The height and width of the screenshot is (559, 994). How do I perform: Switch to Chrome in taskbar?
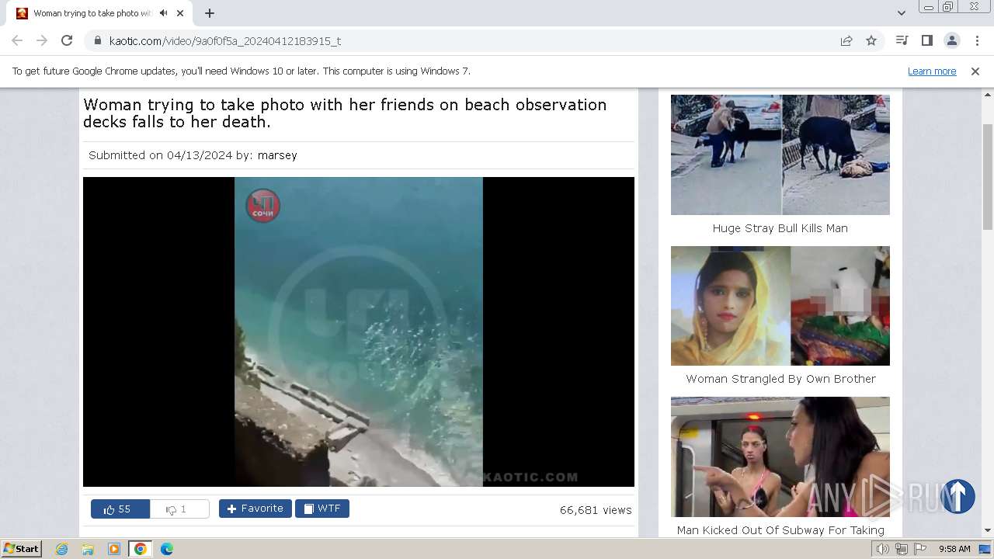[x=140, y=549]
